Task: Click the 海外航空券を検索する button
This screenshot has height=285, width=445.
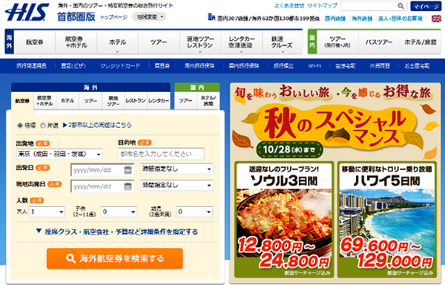Action: 115,258
